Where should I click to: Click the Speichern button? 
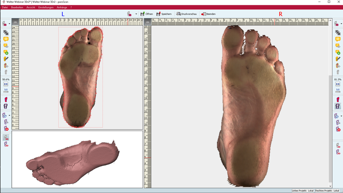[x=164, y=14]
